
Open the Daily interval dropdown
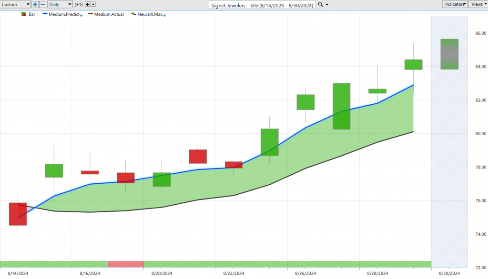[x=60, y=4]
